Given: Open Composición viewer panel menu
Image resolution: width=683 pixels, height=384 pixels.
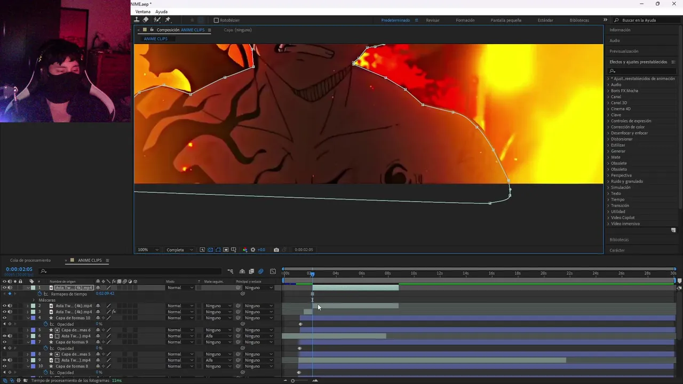Looking at the screenshot, I should click(209, 30).
